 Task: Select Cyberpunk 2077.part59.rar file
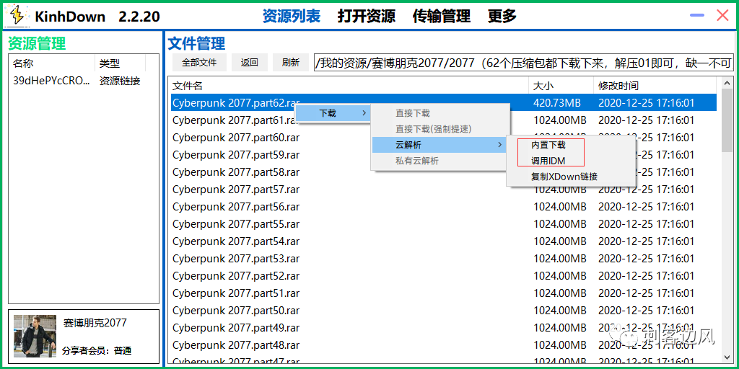236,155
